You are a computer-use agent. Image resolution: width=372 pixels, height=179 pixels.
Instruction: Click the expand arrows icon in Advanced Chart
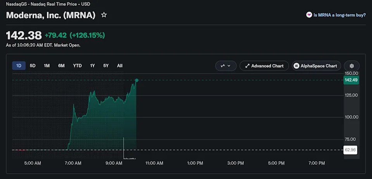pyautogui.click(x=247, y=66)
